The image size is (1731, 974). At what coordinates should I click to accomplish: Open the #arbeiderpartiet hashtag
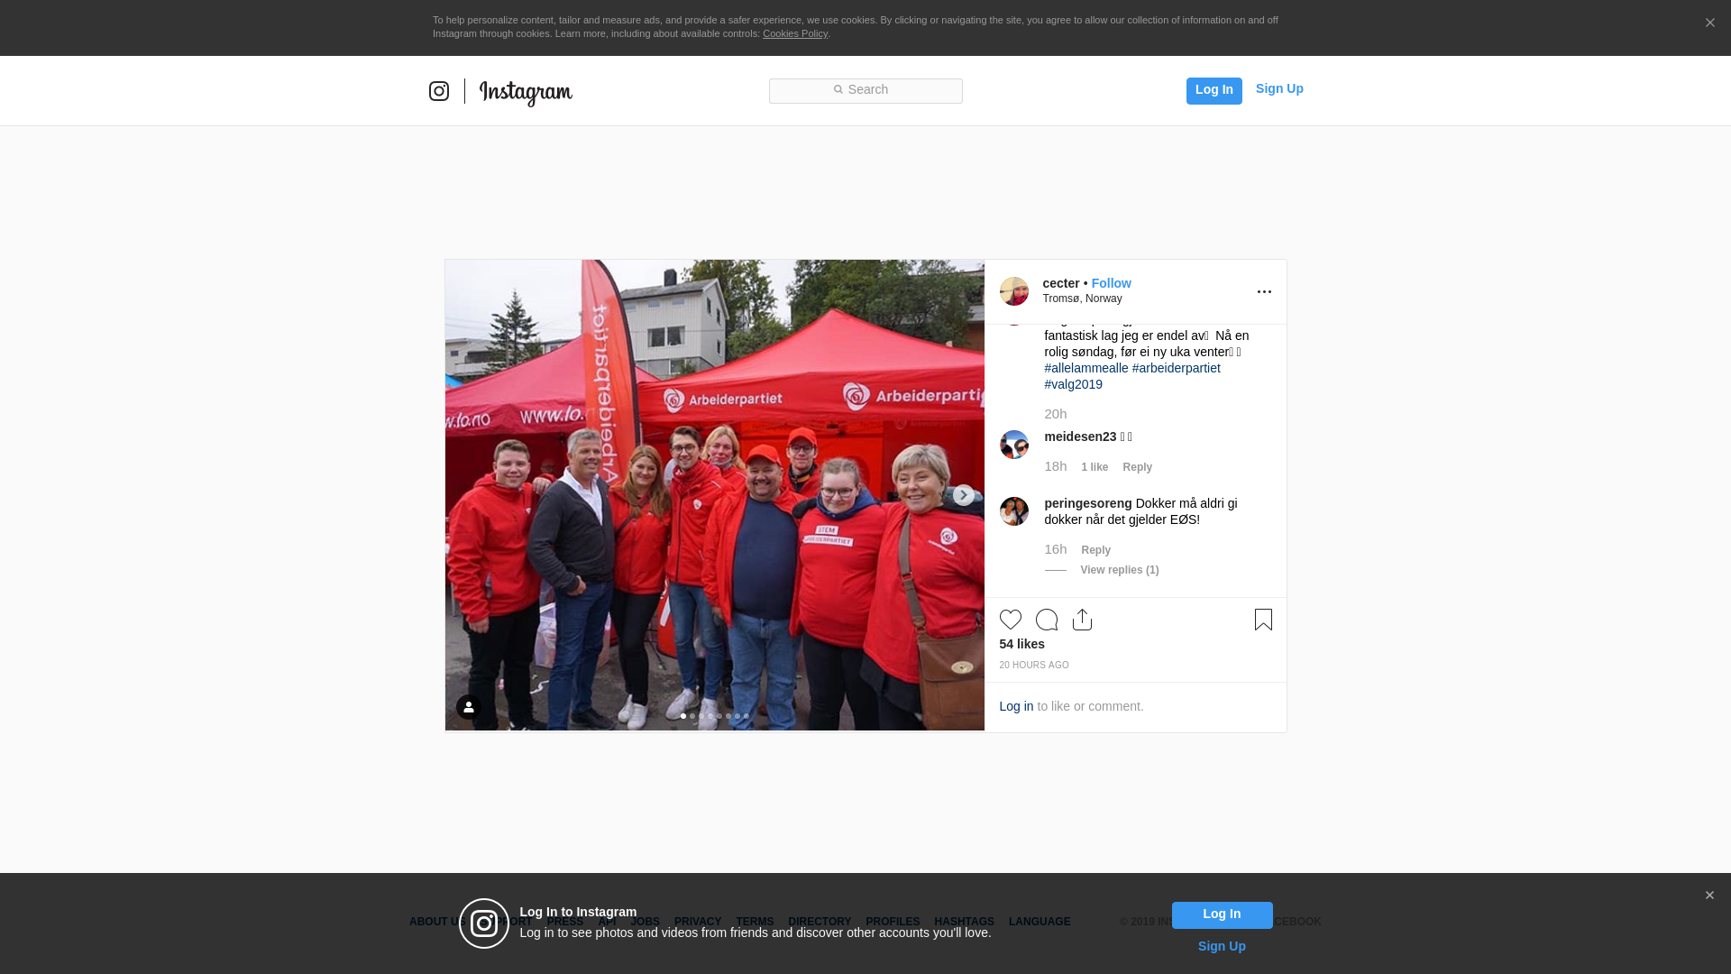[x=1176, y=368]
